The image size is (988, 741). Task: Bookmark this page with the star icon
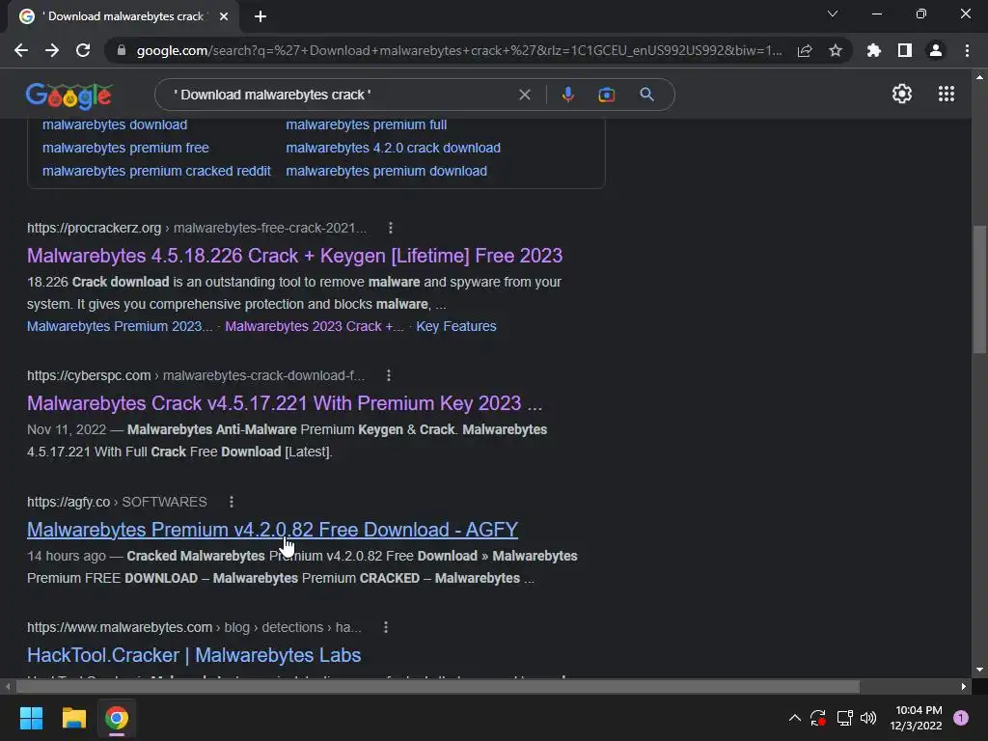tap(836, 50)
